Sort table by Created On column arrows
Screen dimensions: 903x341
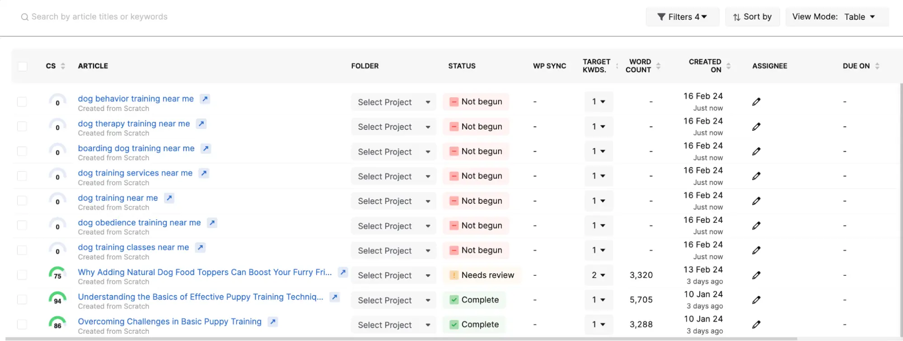[x=728, y=66]
